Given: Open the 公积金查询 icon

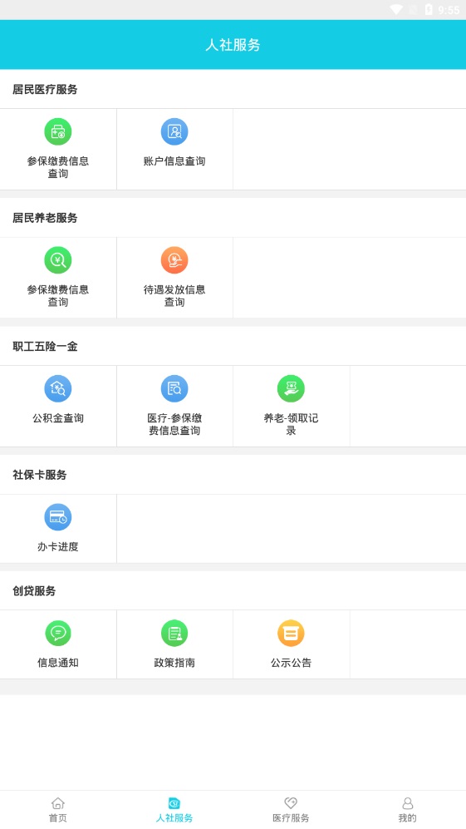Looking at the screenshot, I should 58,388.
